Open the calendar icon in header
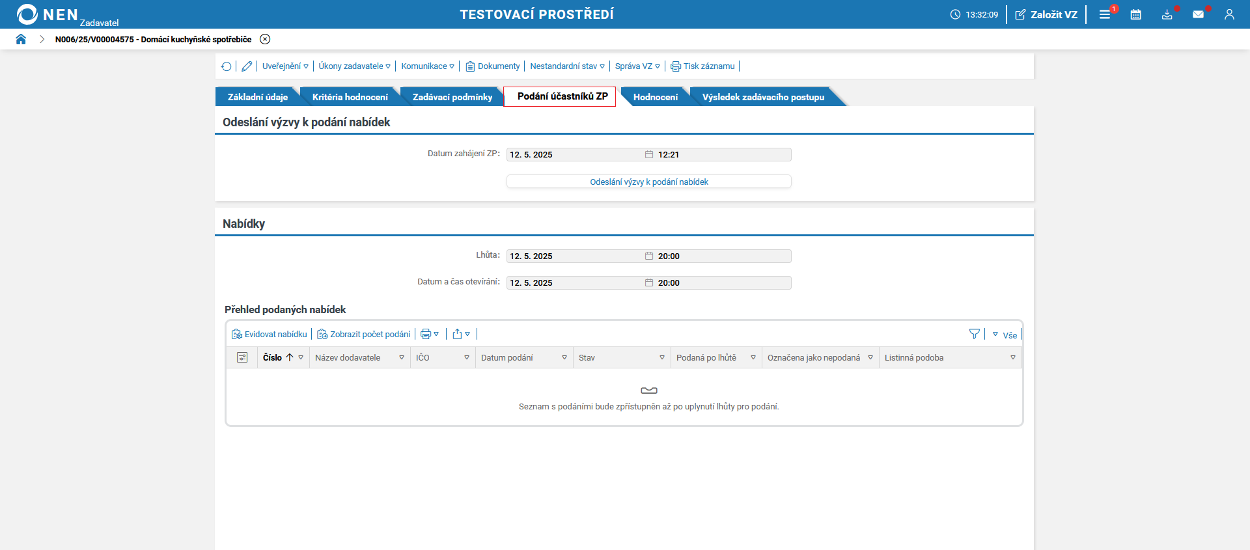The height and width of the screenshot is (550, 1250). pos(1136,14)
